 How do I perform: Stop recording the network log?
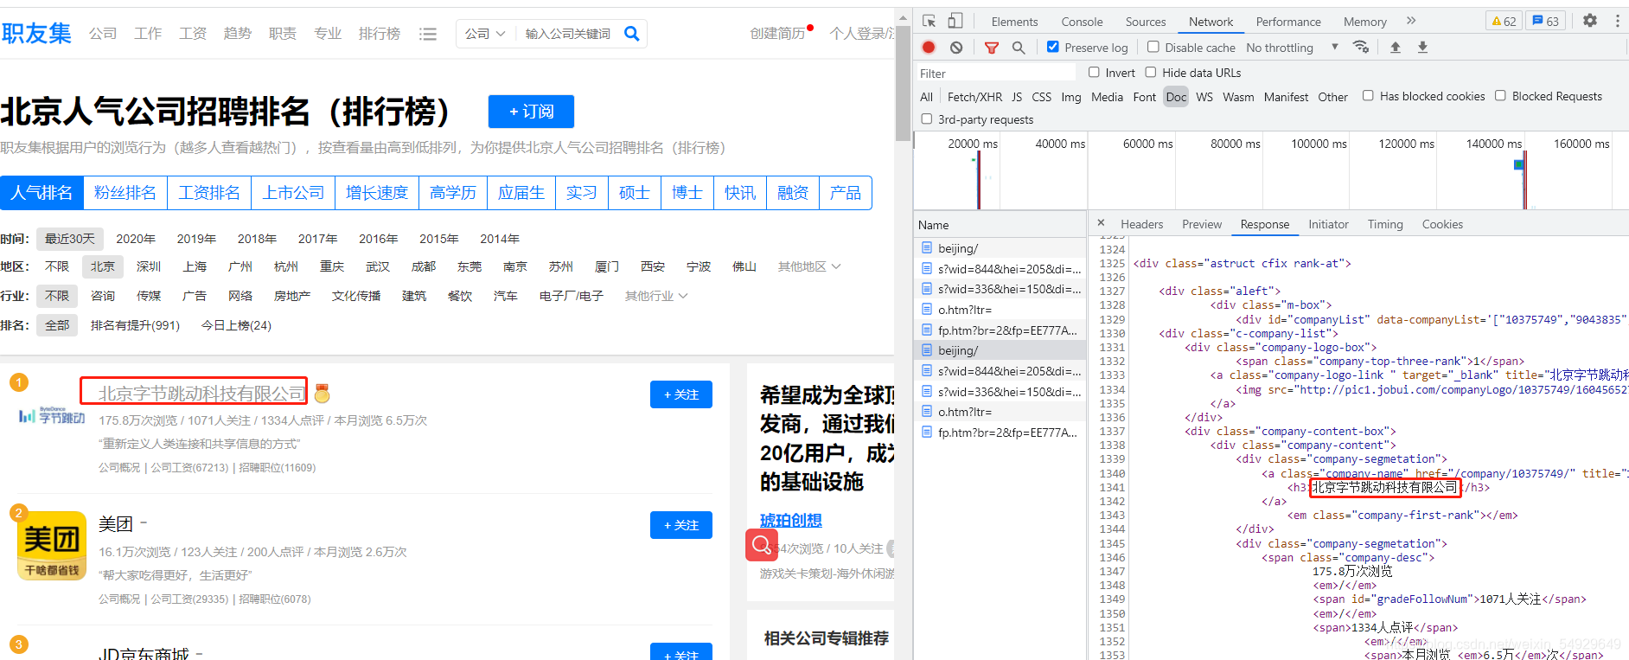pos(929,48)
